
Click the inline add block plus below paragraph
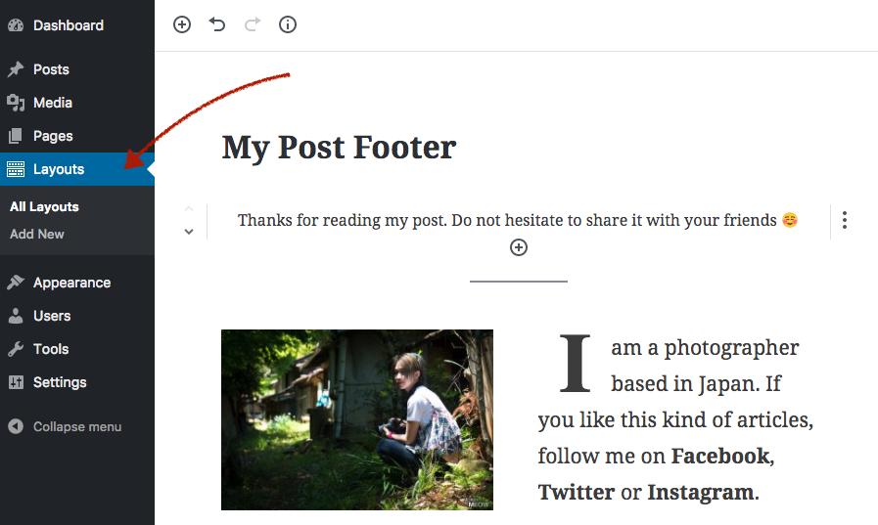[519, 247]
